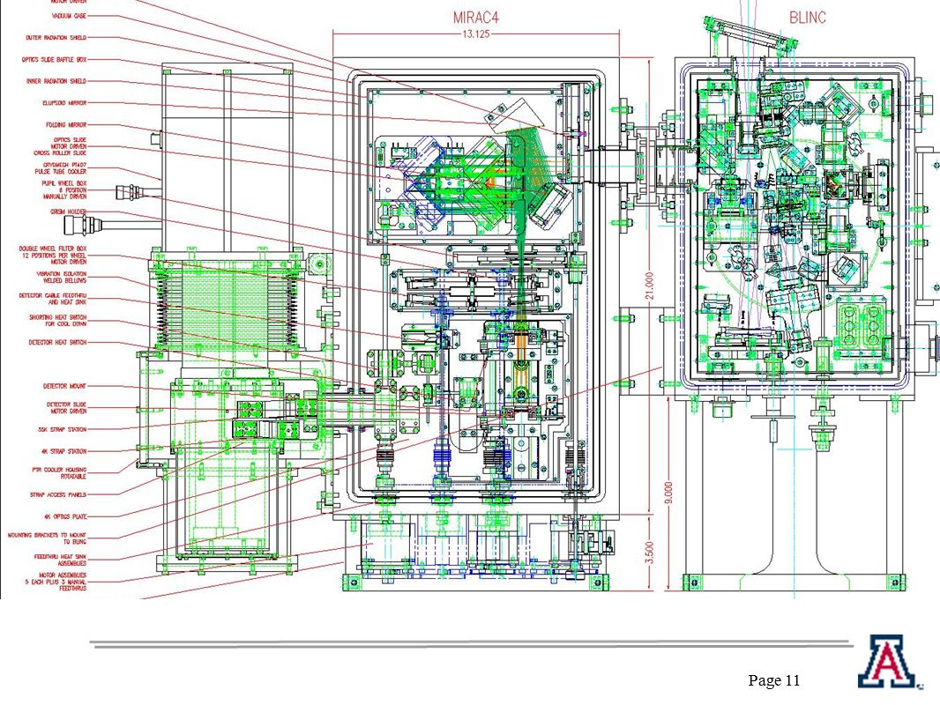
Task: Click the 'DETECTOR CABLE FEEDTHRU' label
Action: (x=53, y=296)
